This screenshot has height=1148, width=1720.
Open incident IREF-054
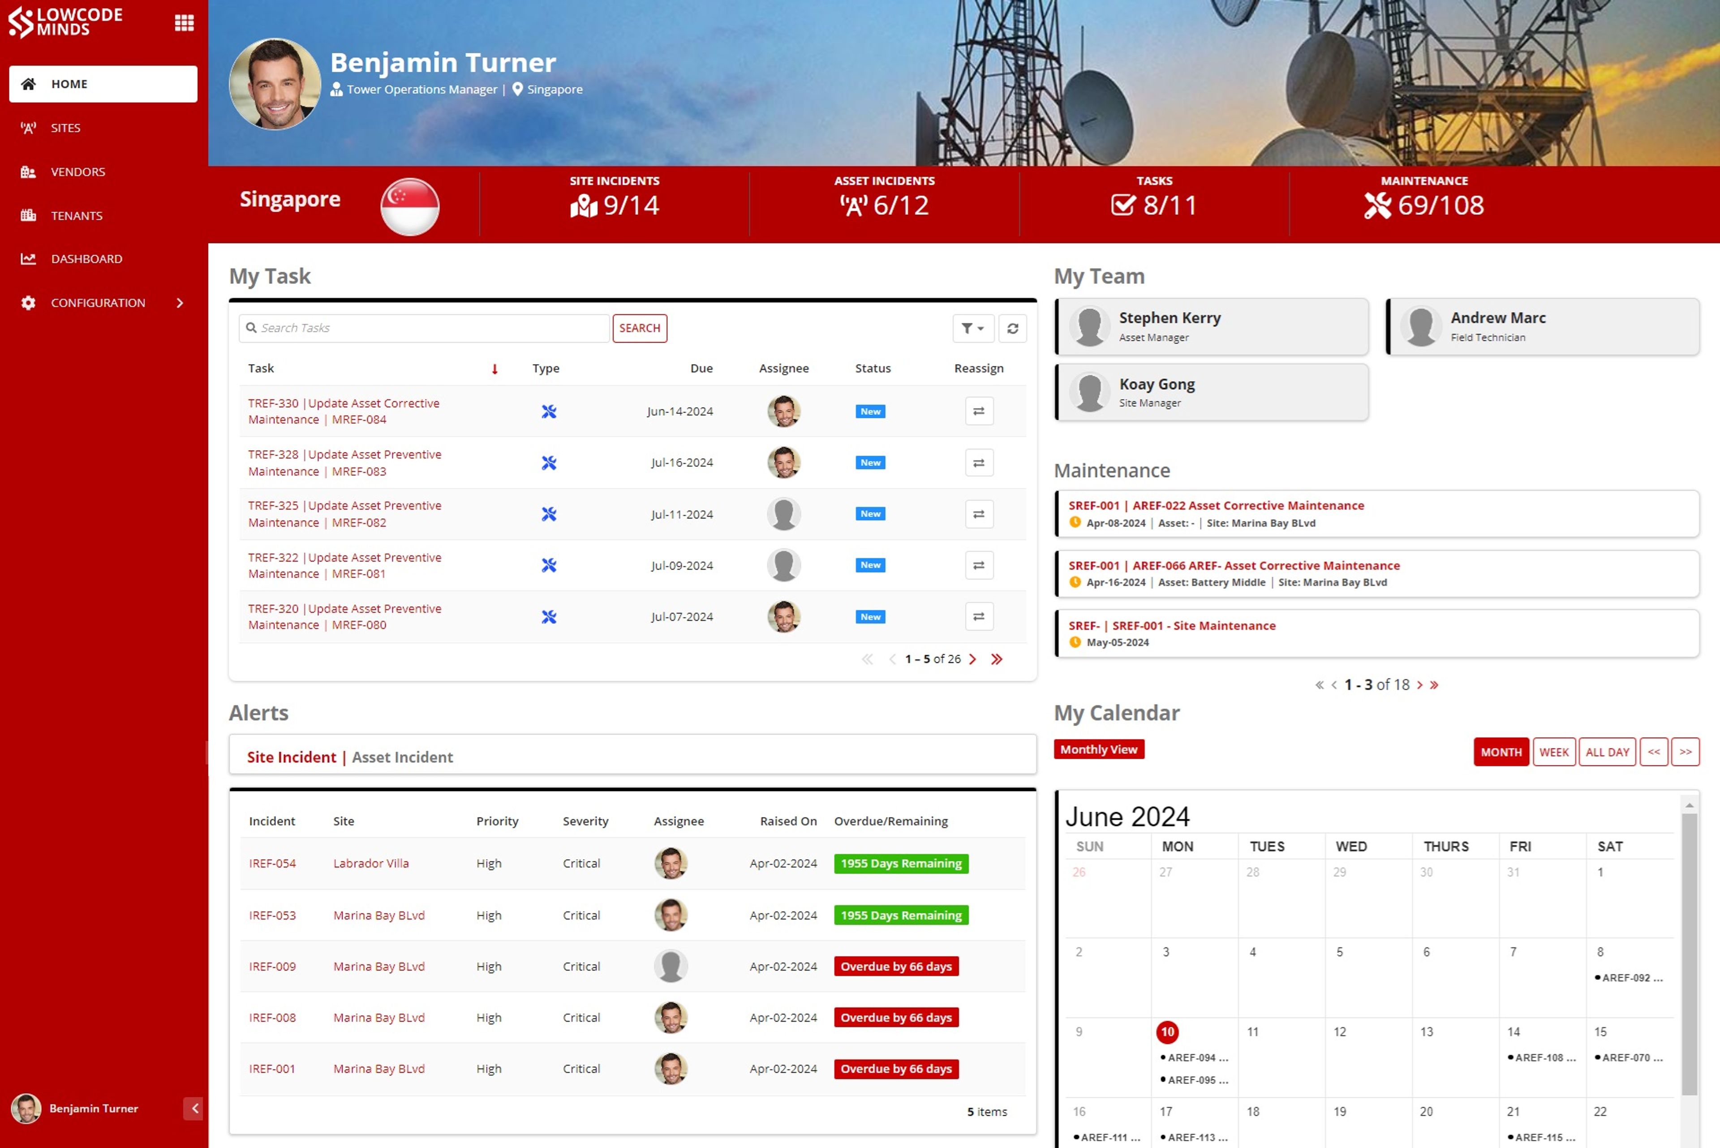click(x=272, y=864)
